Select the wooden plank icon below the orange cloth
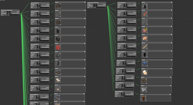The image size is (193, 105). point(145,47)
